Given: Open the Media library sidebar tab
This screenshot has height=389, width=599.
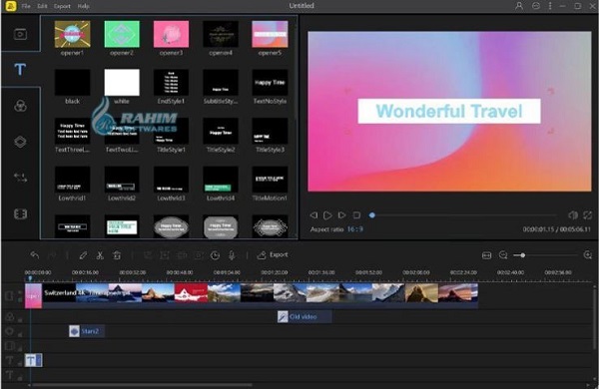Looking at the screenshot, I should click(x=20, y=34).
